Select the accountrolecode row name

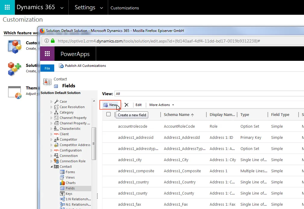133,126
